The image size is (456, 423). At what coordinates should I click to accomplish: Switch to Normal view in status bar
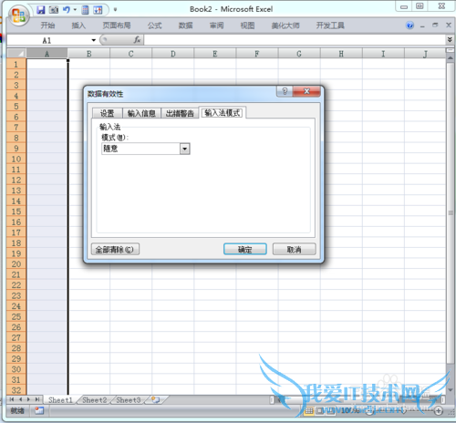coord(309,411)
